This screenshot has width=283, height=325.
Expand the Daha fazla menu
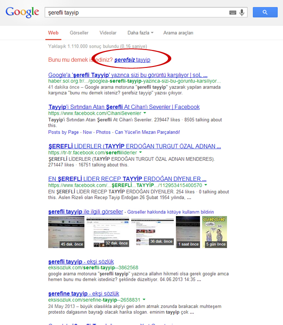(x=141, y=33)
